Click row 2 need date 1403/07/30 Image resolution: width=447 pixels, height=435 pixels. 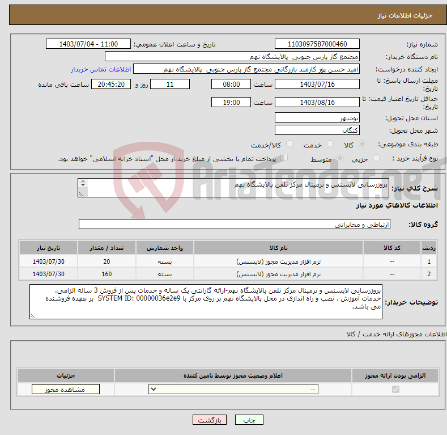49,274
